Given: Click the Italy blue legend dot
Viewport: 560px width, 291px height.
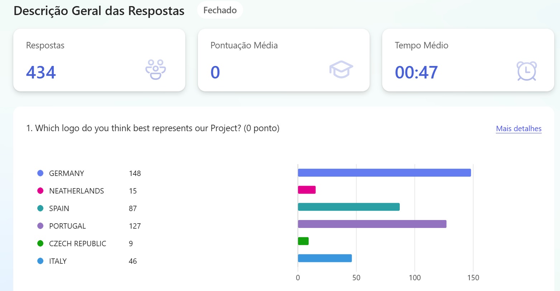Looking at the screenshot, I should [x=41, y=261].
